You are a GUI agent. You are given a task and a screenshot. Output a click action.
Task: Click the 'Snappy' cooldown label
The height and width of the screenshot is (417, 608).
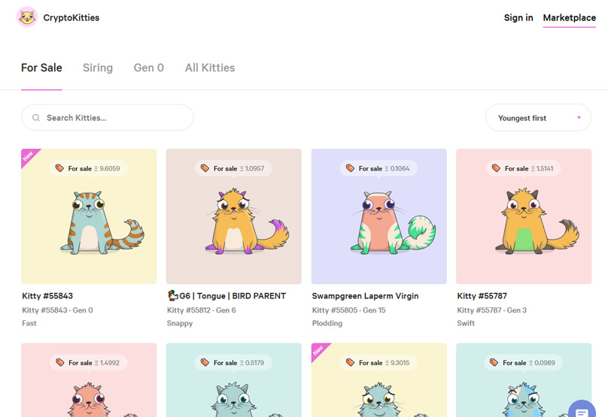180,323
